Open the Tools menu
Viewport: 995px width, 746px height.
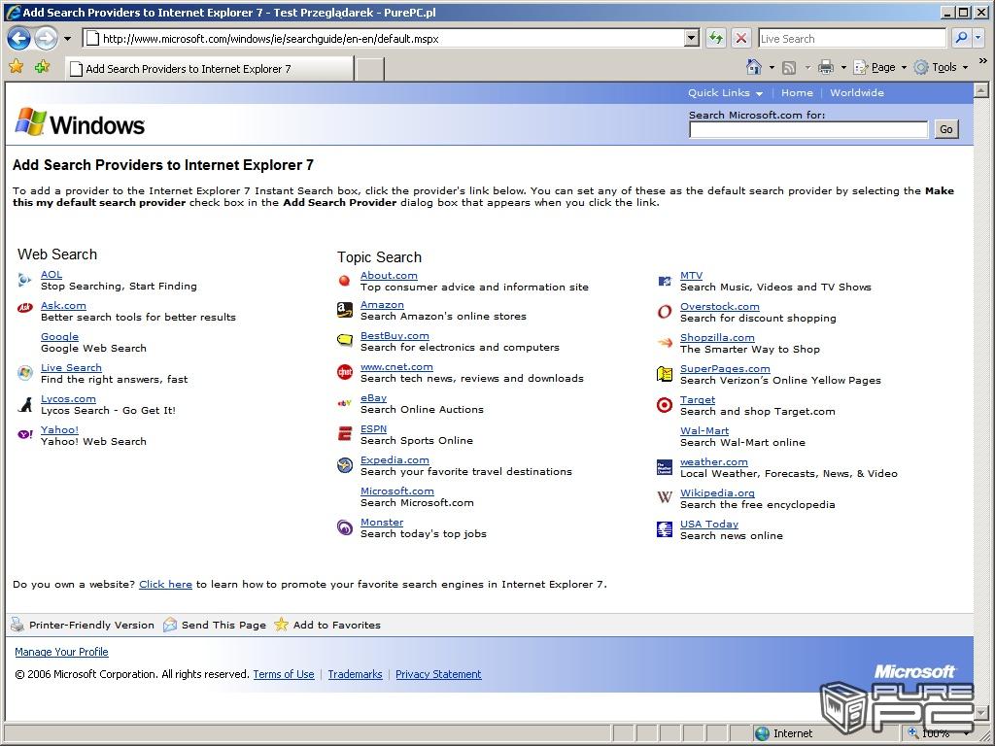point(941,67)
